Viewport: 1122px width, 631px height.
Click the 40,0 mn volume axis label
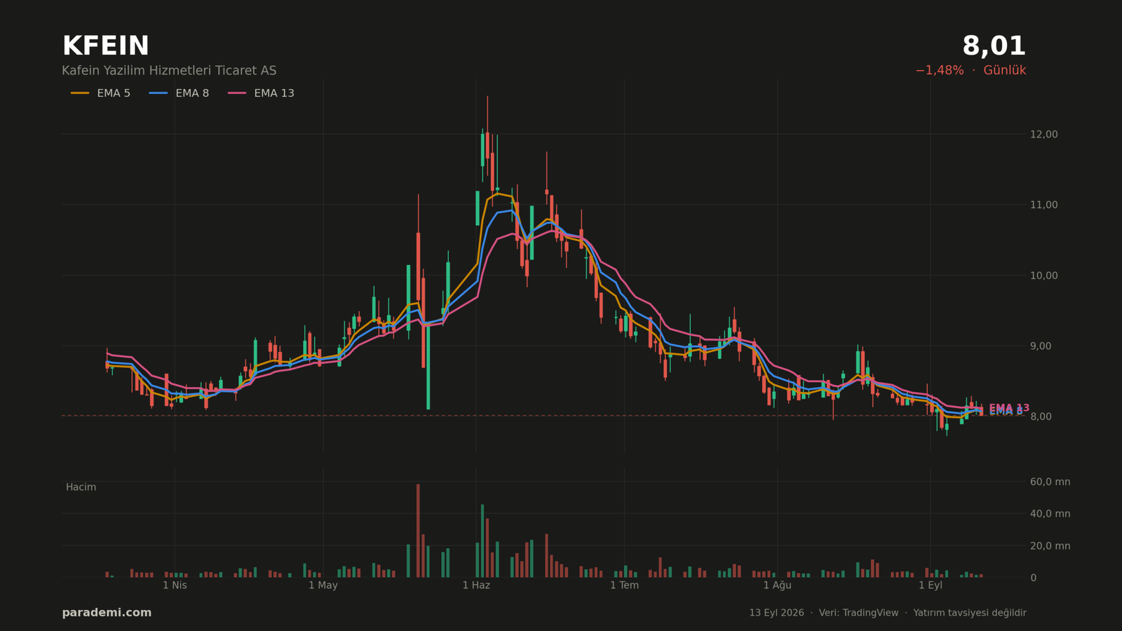coord(1050,514)
